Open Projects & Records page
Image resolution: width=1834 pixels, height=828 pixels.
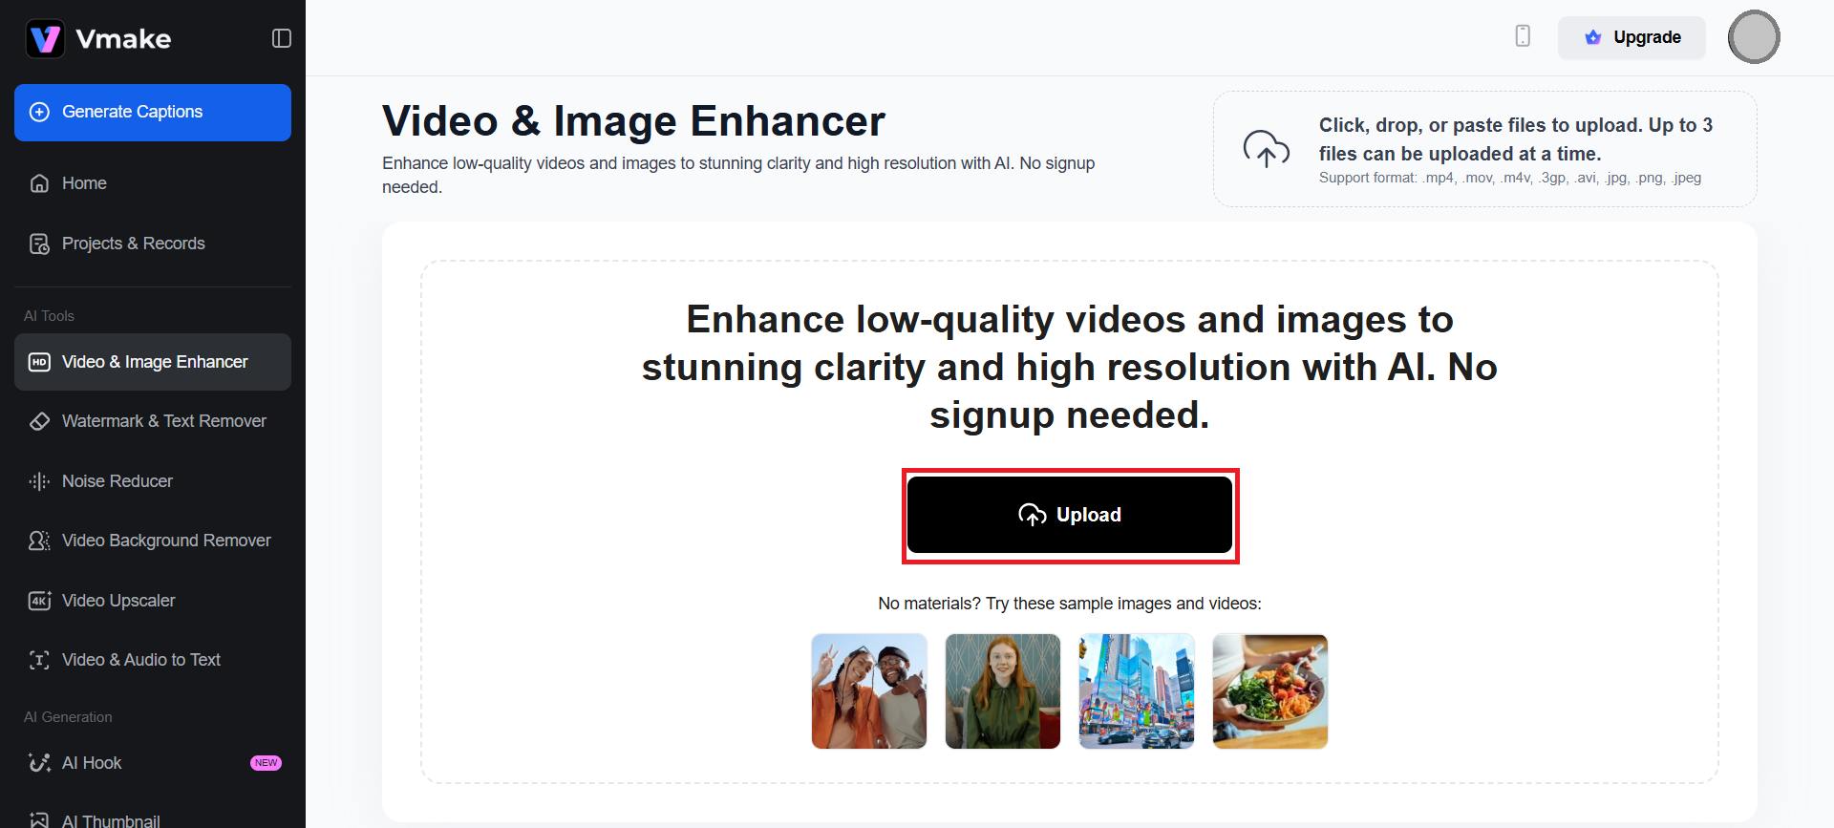coord(133,244)
